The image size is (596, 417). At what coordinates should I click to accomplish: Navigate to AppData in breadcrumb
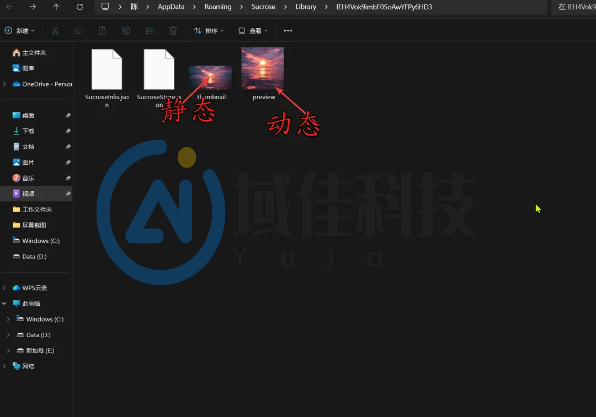[171, 7]
